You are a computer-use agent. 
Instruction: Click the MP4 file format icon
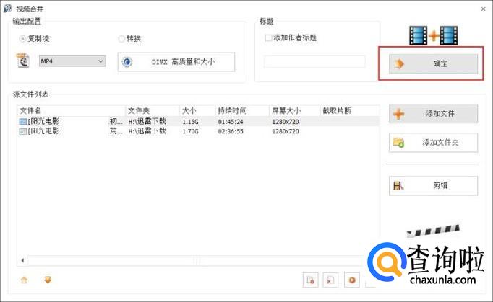click(23, 61)
